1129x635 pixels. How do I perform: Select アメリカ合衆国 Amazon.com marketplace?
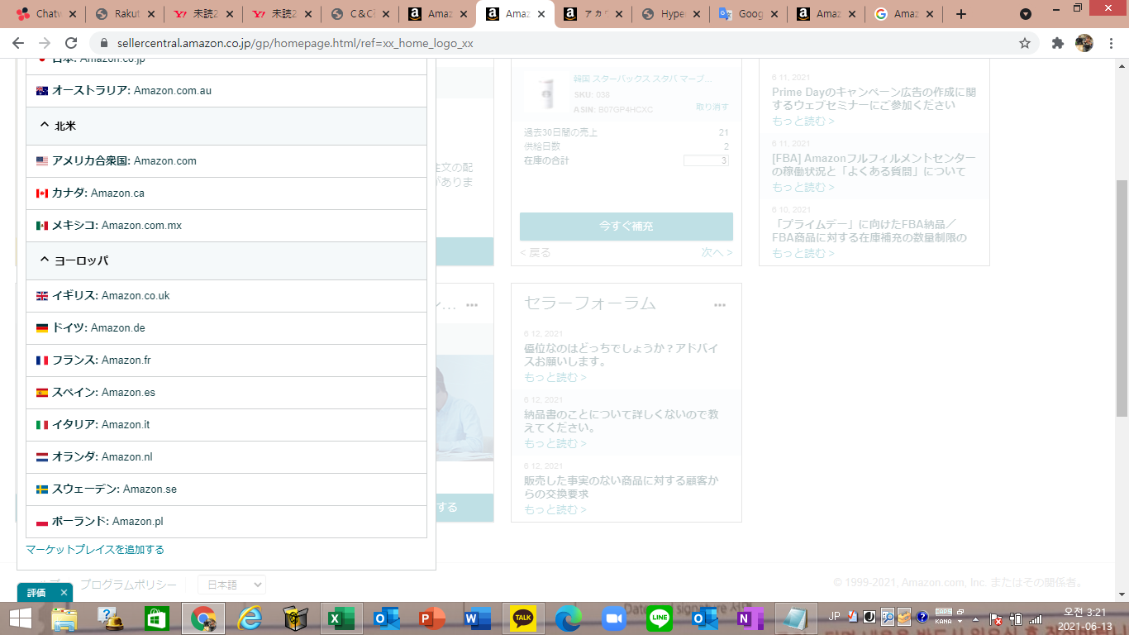click(226, 160)
